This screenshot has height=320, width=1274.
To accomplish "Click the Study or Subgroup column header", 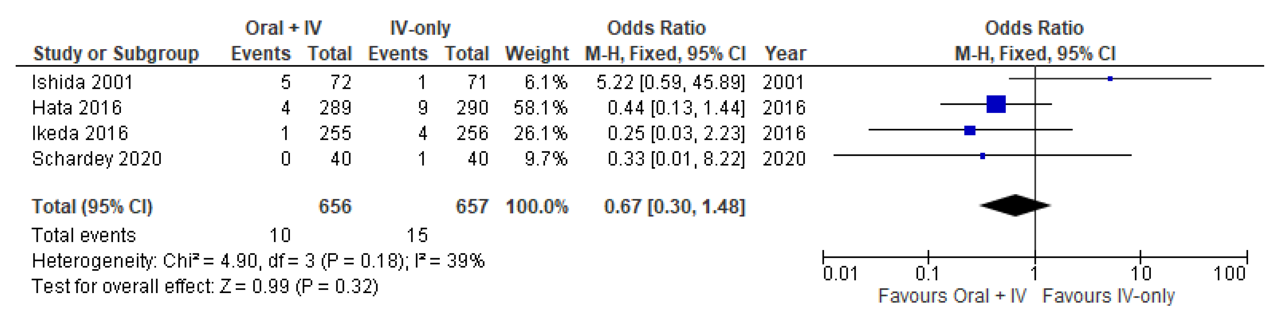I will pos(116,54).
